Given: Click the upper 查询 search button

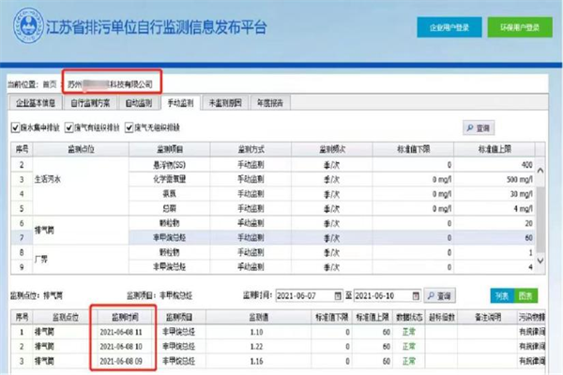Looking at the screenshot, I should click(478, 127).
